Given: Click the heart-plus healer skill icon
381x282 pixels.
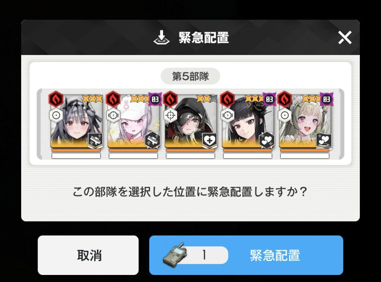Looking at the screenshot, I should 209,140.
